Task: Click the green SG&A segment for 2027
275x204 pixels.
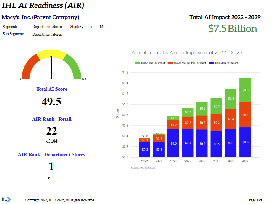Action: [x=216, y=106]
